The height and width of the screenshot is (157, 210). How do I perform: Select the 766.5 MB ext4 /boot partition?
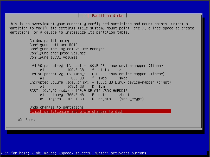click(x=85, y=95)
